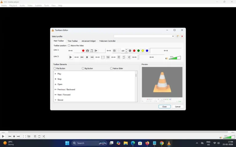Select the Playlist icon on editor Line 2

(x=119, y=57)
